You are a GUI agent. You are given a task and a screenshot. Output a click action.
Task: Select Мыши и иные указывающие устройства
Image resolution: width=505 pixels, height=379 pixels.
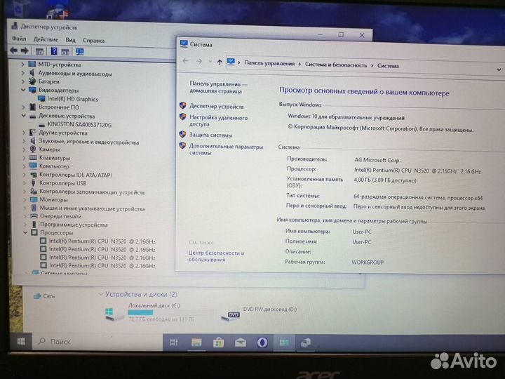coord(92,208)
